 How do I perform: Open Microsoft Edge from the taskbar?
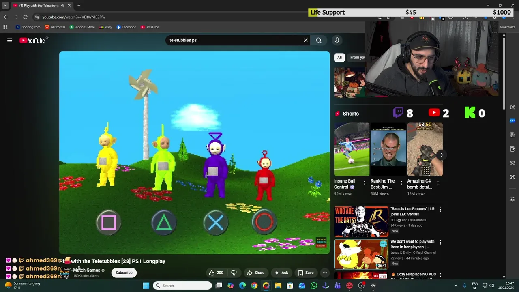242,286
